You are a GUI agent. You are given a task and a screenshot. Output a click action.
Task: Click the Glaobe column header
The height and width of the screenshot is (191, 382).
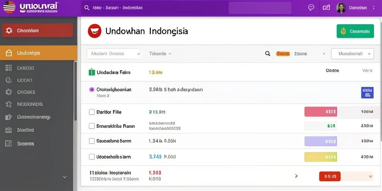coord(332,71)
